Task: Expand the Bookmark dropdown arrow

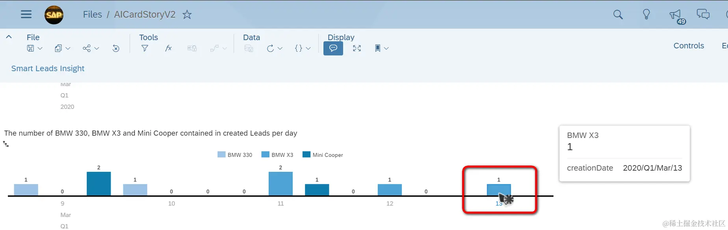Action: coord(386,48)
